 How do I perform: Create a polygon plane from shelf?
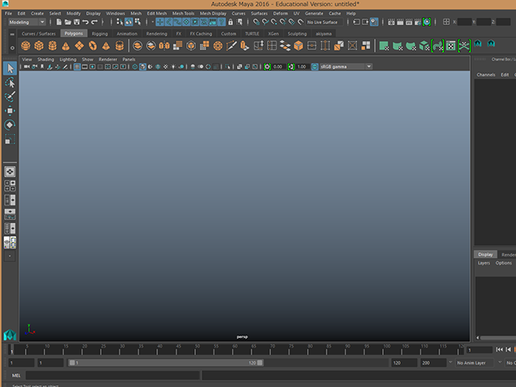pos(79,46)
